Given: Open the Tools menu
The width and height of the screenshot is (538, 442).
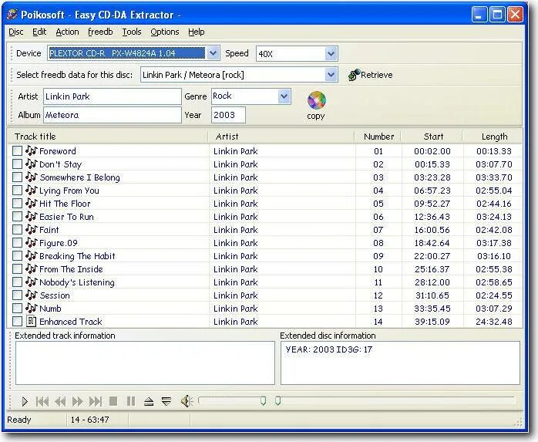Looking at the screenshot, I should click(x=132, y=32).
